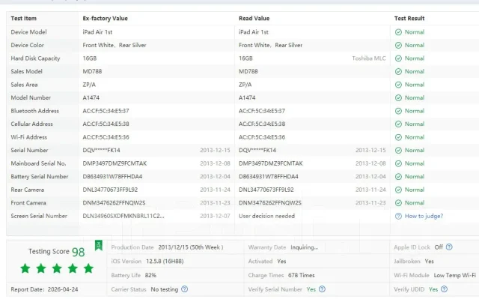This screenshot has width=479, height=299.
Task: Click the Charge Times value 678 Times
Action: [x=301, y=276]
